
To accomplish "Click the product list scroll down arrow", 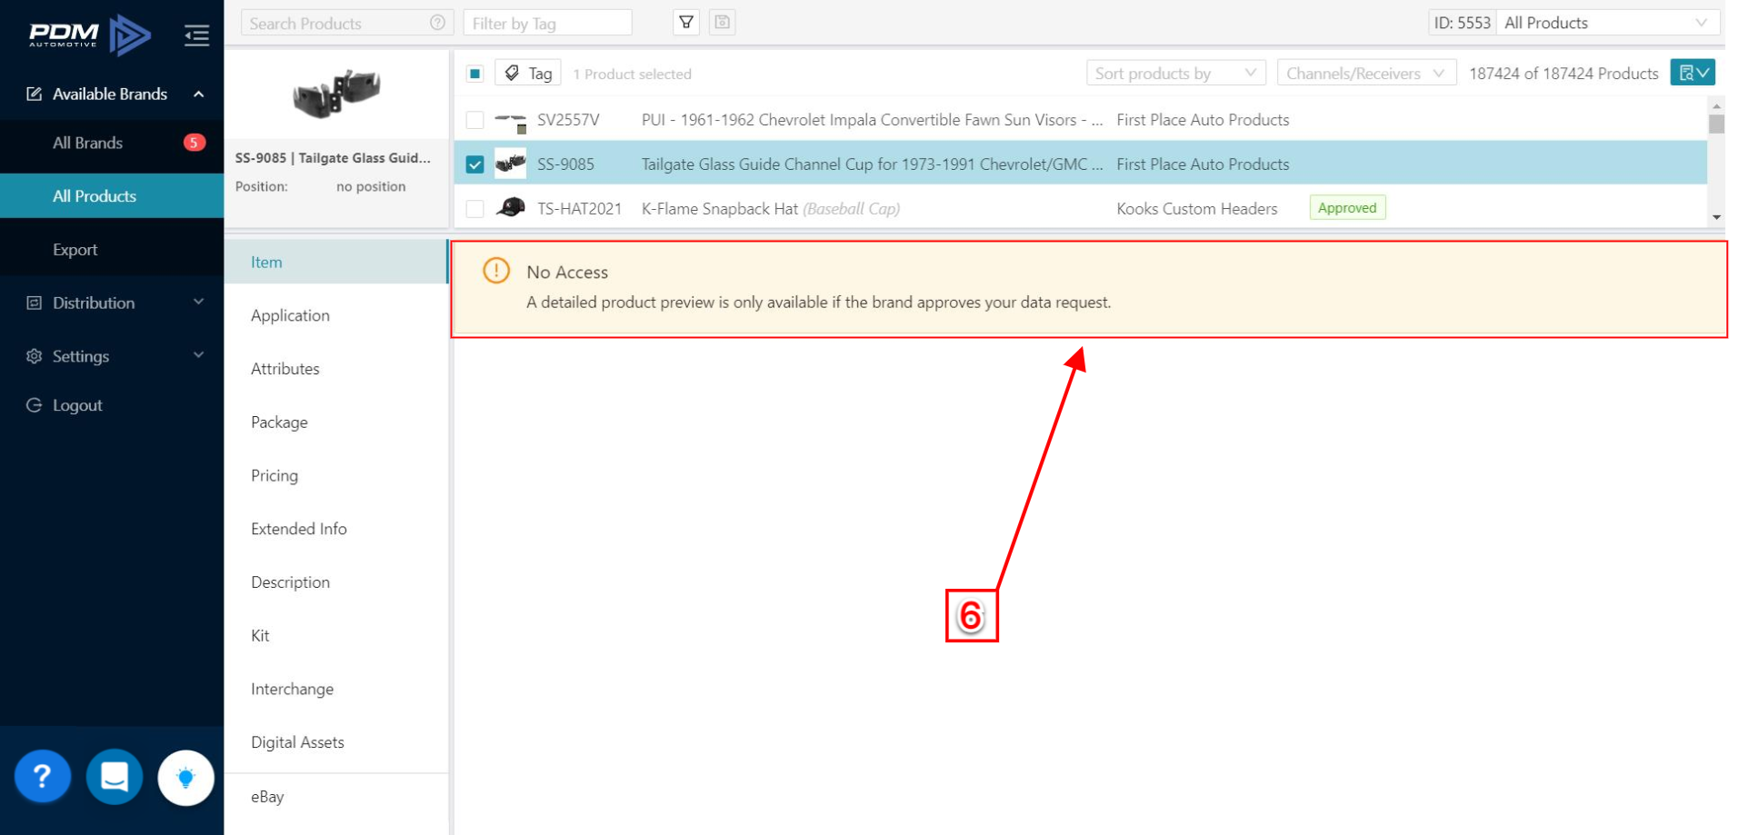I will coord(1716,217).
